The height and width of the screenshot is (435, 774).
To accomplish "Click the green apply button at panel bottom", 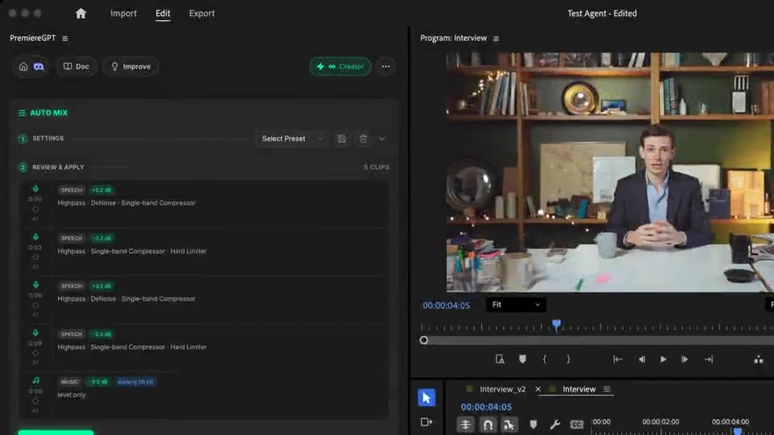I will point(56,433).
